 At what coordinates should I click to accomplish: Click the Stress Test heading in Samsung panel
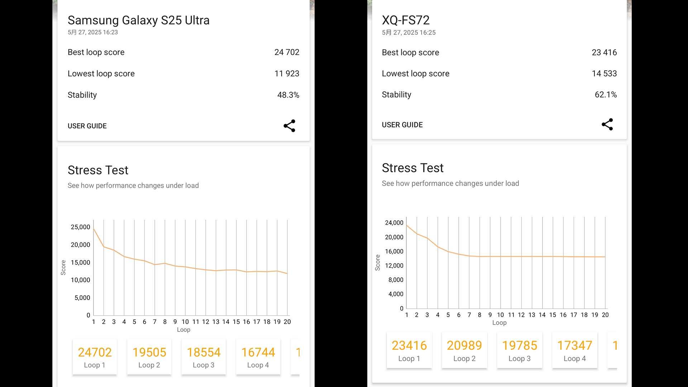coord(98,170)
